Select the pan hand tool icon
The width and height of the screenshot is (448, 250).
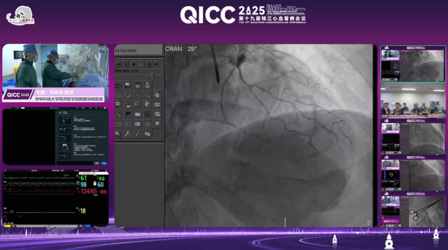[147, 104]
